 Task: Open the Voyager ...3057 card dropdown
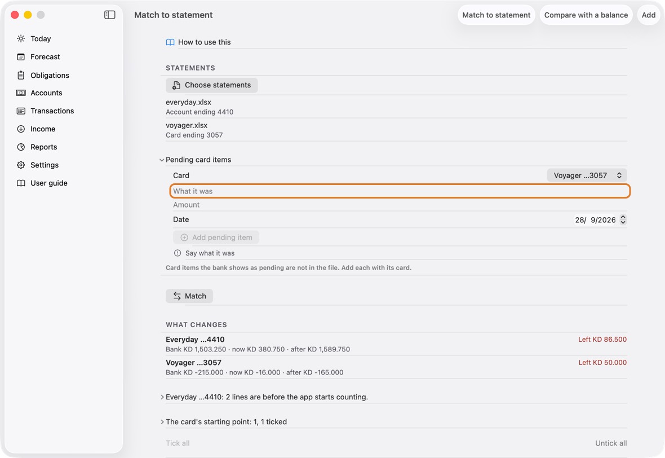[587, 175]
